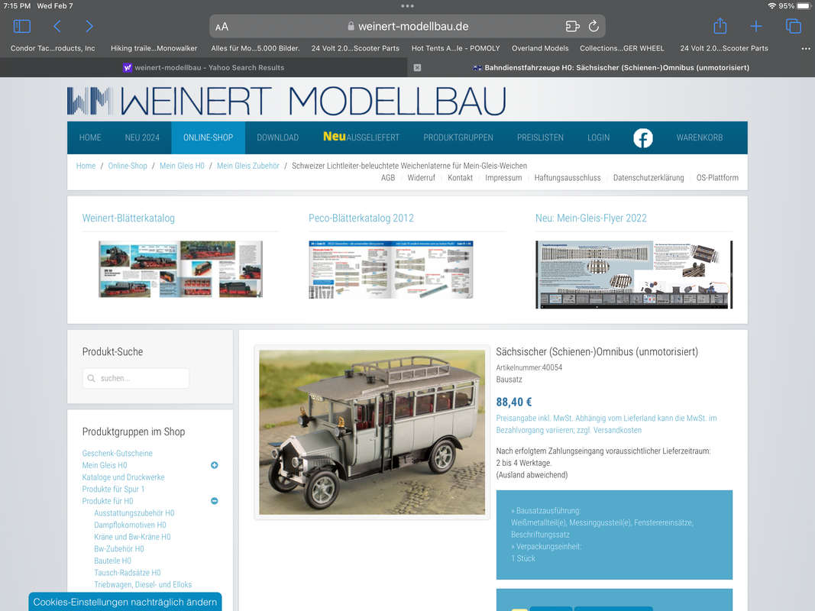Click the address bar weinert-modellbau.de
The image size is (815, 611).
tap(408, 27)
